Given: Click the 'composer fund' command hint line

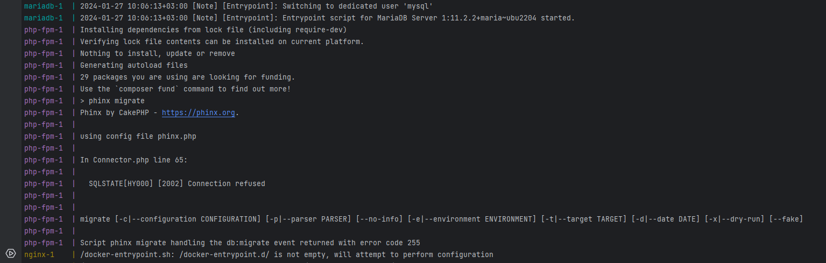Looking at the screenshot, I should [186, 89].
